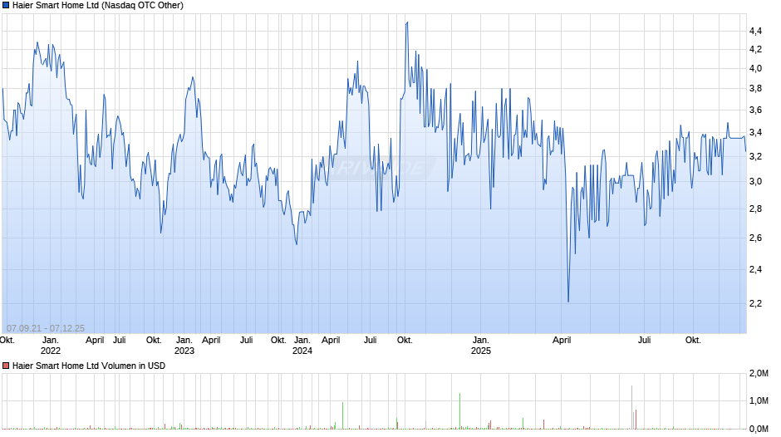This screenshot has width=781, height=437.
Task: Click the 1,0M volume axis label
Action: 759,400
